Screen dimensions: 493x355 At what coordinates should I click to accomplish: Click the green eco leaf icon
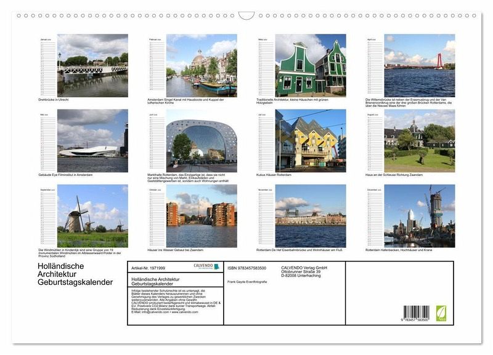pyautogui.click(x=441, y=313)
